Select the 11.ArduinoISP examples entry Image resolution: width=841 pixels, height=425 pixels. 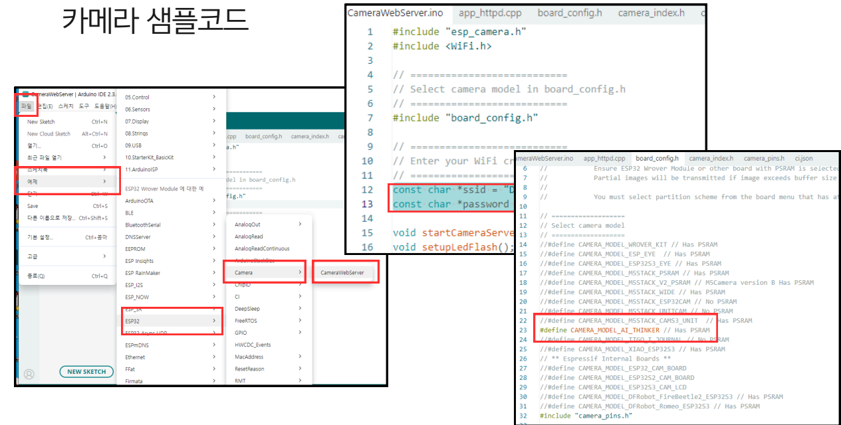171,169
